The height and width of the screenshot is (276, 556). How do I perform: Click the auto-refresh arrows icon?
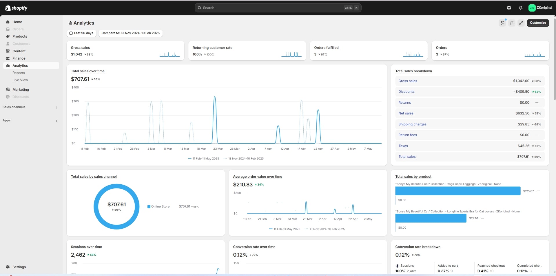pos(512,23)
